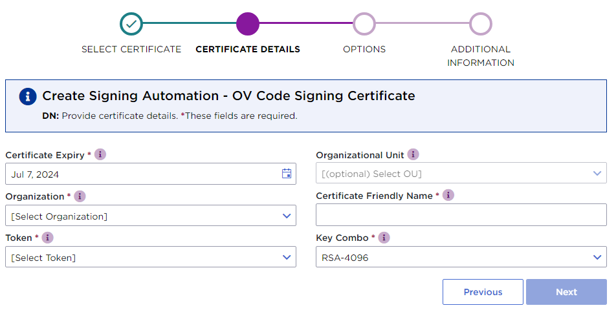Expand the Select Token dropdown
The width and height of the screenshot is (616, 310).
tap(151, 257)
